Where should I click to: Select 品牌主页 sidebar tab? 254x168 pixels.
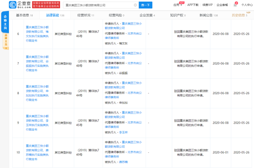pos(6,41)
